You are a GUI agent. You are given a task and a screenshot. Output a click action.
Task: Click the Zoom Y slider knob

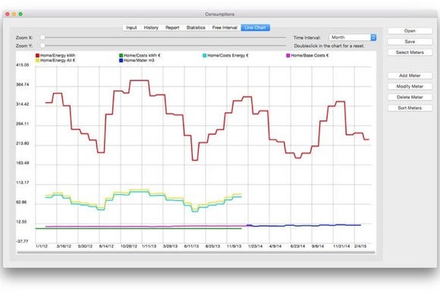(42, 45)
